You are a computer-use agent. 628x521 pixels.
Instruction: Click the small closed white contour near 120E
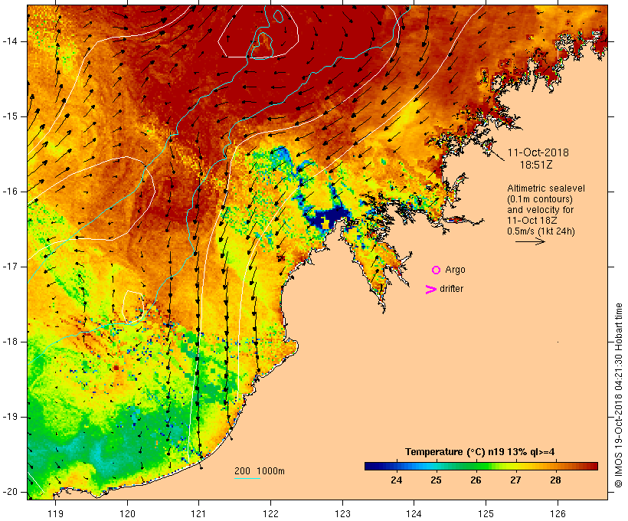tap(133, 306)
